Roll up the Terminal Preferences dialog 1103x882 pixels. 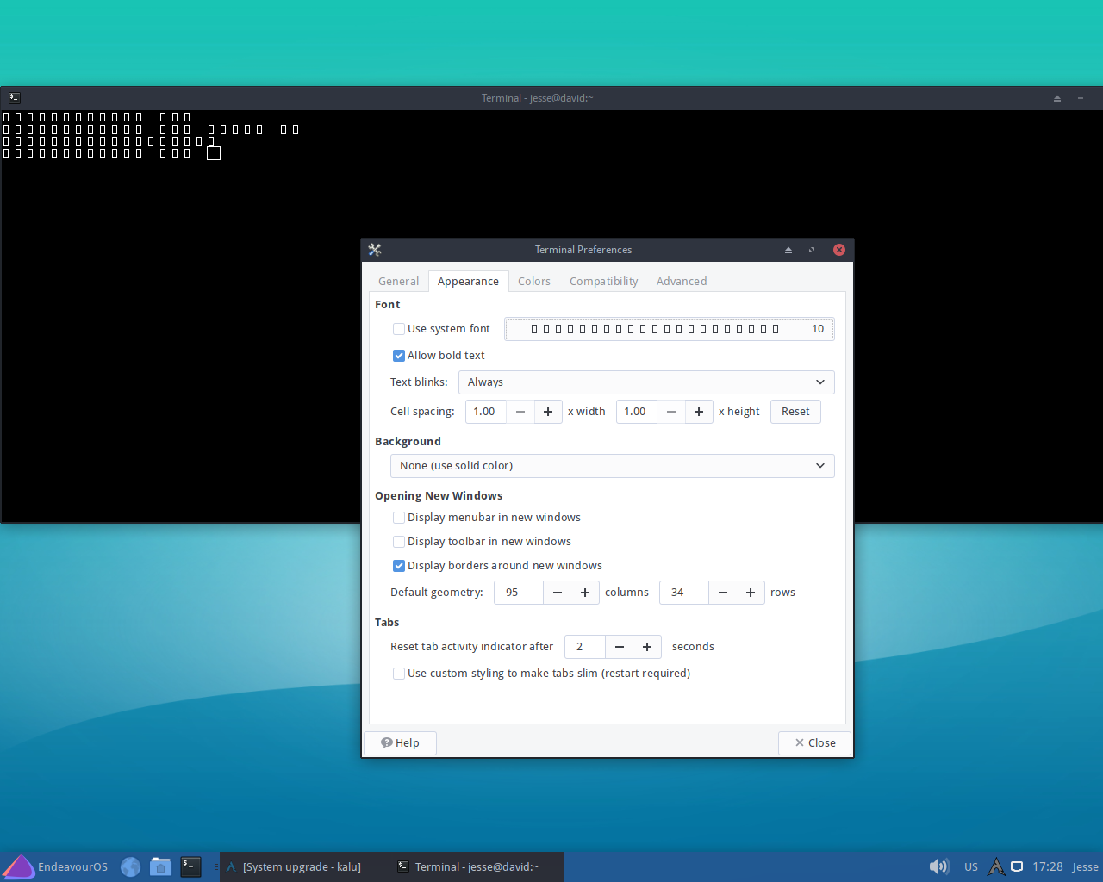(x=788, y=250)
